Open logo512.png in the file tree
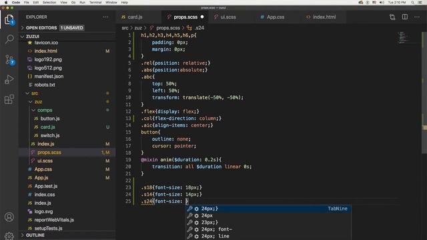The height and width of the screenshot is (240, 427). pos(48,68)
